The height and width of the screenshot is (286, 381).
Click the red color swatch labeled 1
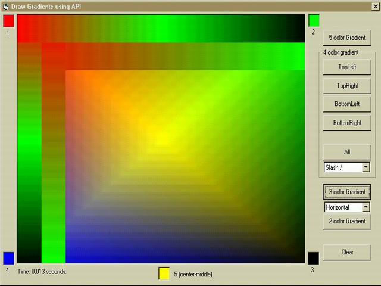coord(8,21)
